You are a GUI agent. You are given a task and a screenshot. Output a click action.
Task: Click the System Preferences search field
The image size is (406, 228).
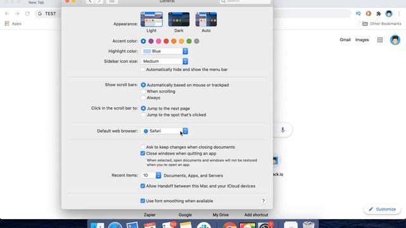click(245, 1)
